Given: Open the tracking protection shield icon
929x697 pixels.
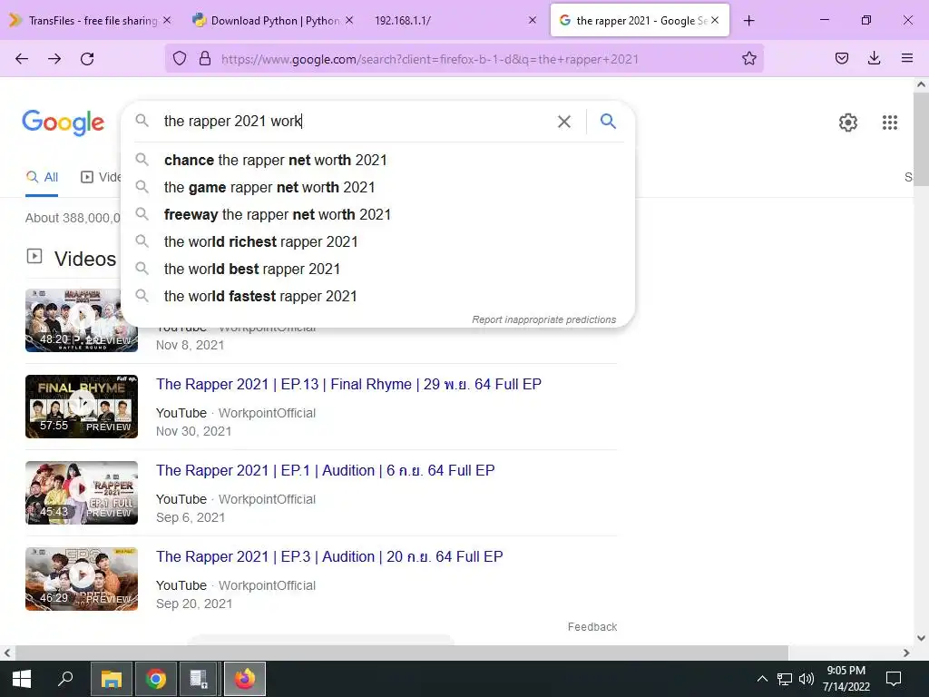Looking at the screenshot, I should click(180, 58).
